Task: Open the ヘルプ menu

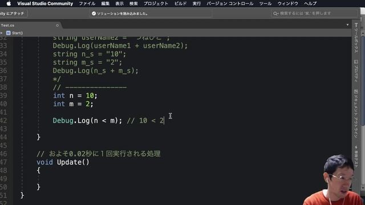Action: point(310,3)
